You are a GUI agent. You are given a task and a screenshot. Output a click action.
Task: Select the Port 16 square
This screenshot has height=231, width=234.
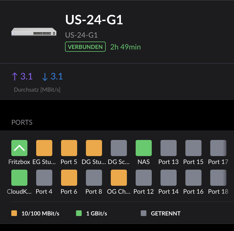point(193,178)
